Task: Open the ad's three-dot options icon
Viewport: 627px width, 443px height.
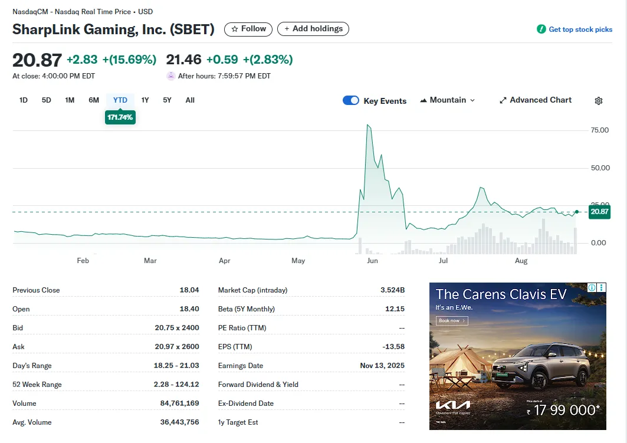Action: click(602, 287)
